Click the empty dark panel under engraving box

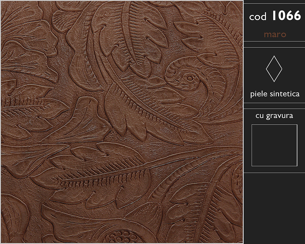274,208
